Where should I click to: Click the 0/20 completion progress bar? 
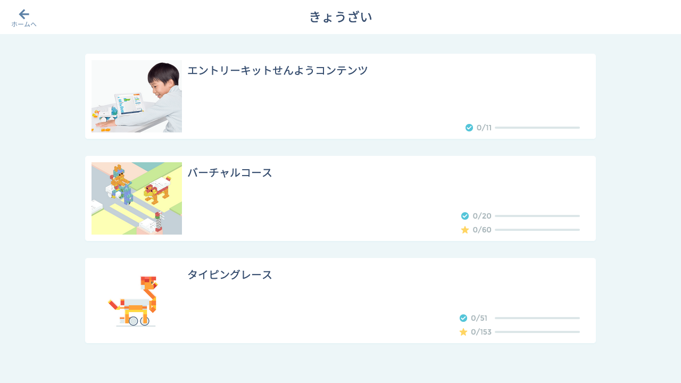point(537,216)
